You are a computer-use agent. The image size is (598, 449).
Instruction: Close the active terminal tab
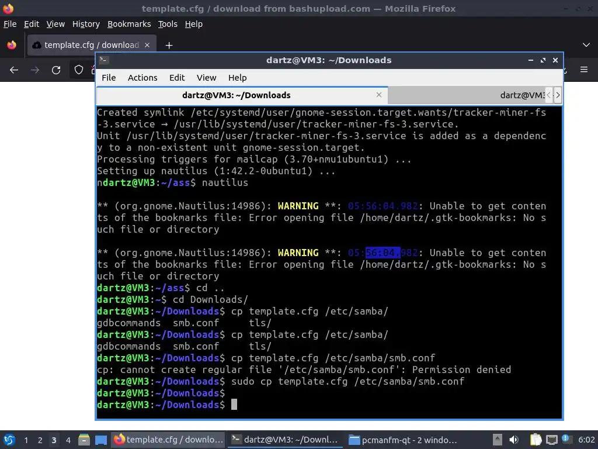(378, 95)
